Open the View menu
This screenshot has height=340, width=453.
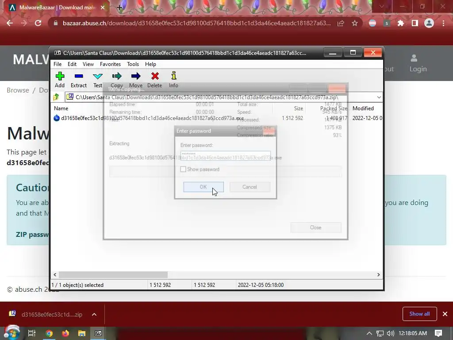[x=88, y=64]
